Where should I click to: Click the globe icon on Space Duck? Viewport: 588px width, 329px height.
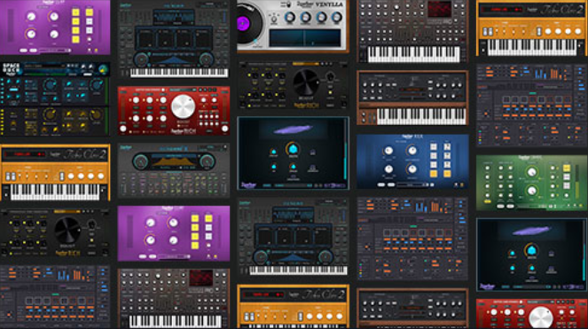(x=103, y=69)
